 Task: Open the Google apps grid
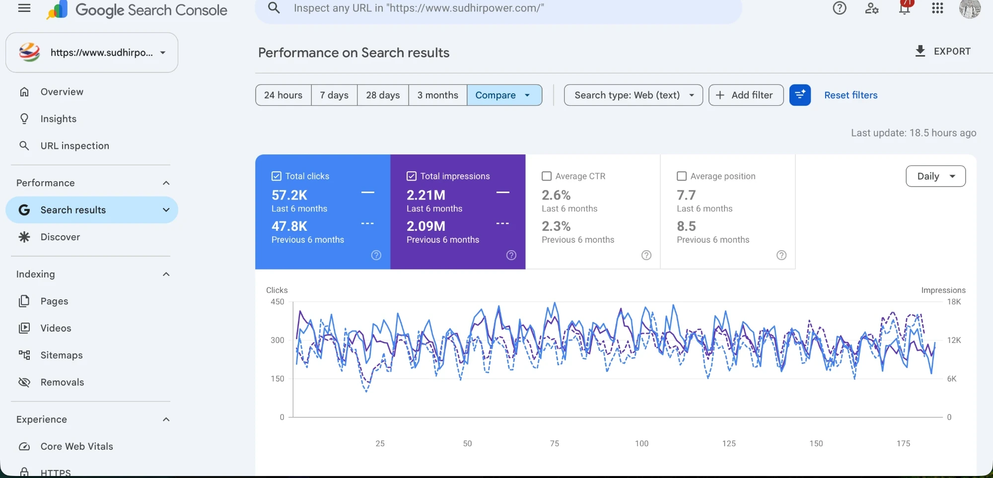point(937,8)
